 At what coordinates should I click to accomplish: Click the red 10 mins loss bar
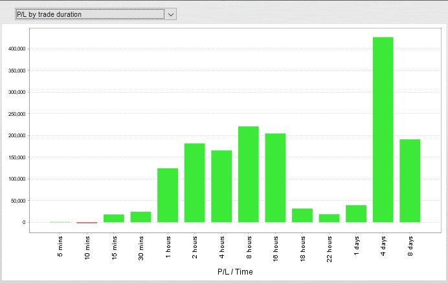pyautogui.click(x=87, y=223)
